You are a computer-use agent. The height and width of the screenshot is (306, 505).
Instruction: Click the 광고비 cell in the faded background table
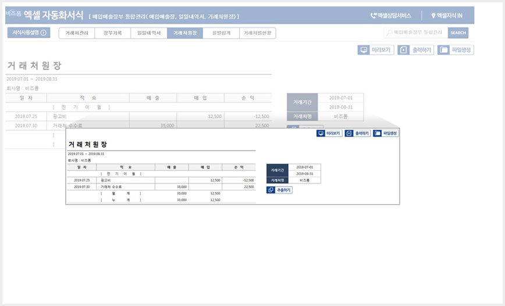88,116
